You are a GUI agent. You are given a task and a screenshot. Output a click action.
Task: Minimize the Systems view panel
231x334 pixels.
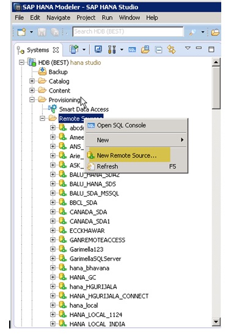click(x=199, y=48)
